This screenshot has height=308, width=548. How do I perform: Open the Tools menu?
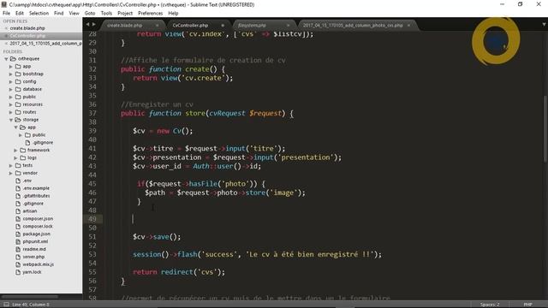pyautogui.click(x=106, y=14)
